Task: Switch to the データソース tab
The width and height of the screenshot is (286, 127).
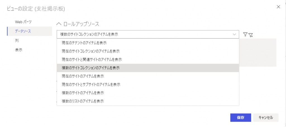Action: click(23, 31)
